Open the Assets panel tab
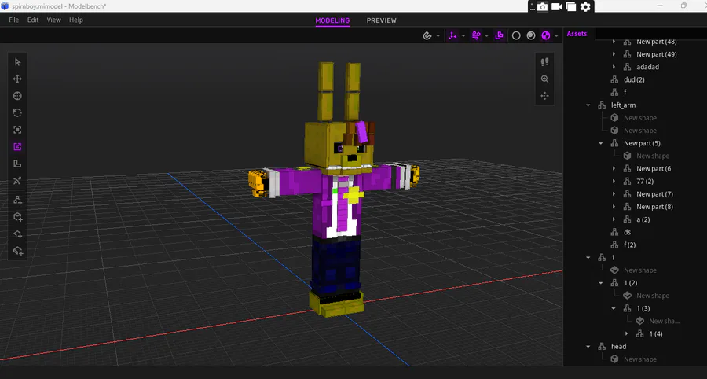The height and width of the screenshot is (379, 707). point(577,34)
